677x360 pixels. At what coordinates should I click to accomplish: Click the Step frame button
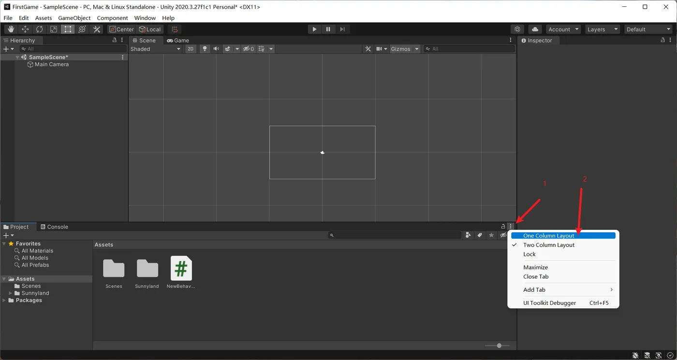(x=342, y=30)
